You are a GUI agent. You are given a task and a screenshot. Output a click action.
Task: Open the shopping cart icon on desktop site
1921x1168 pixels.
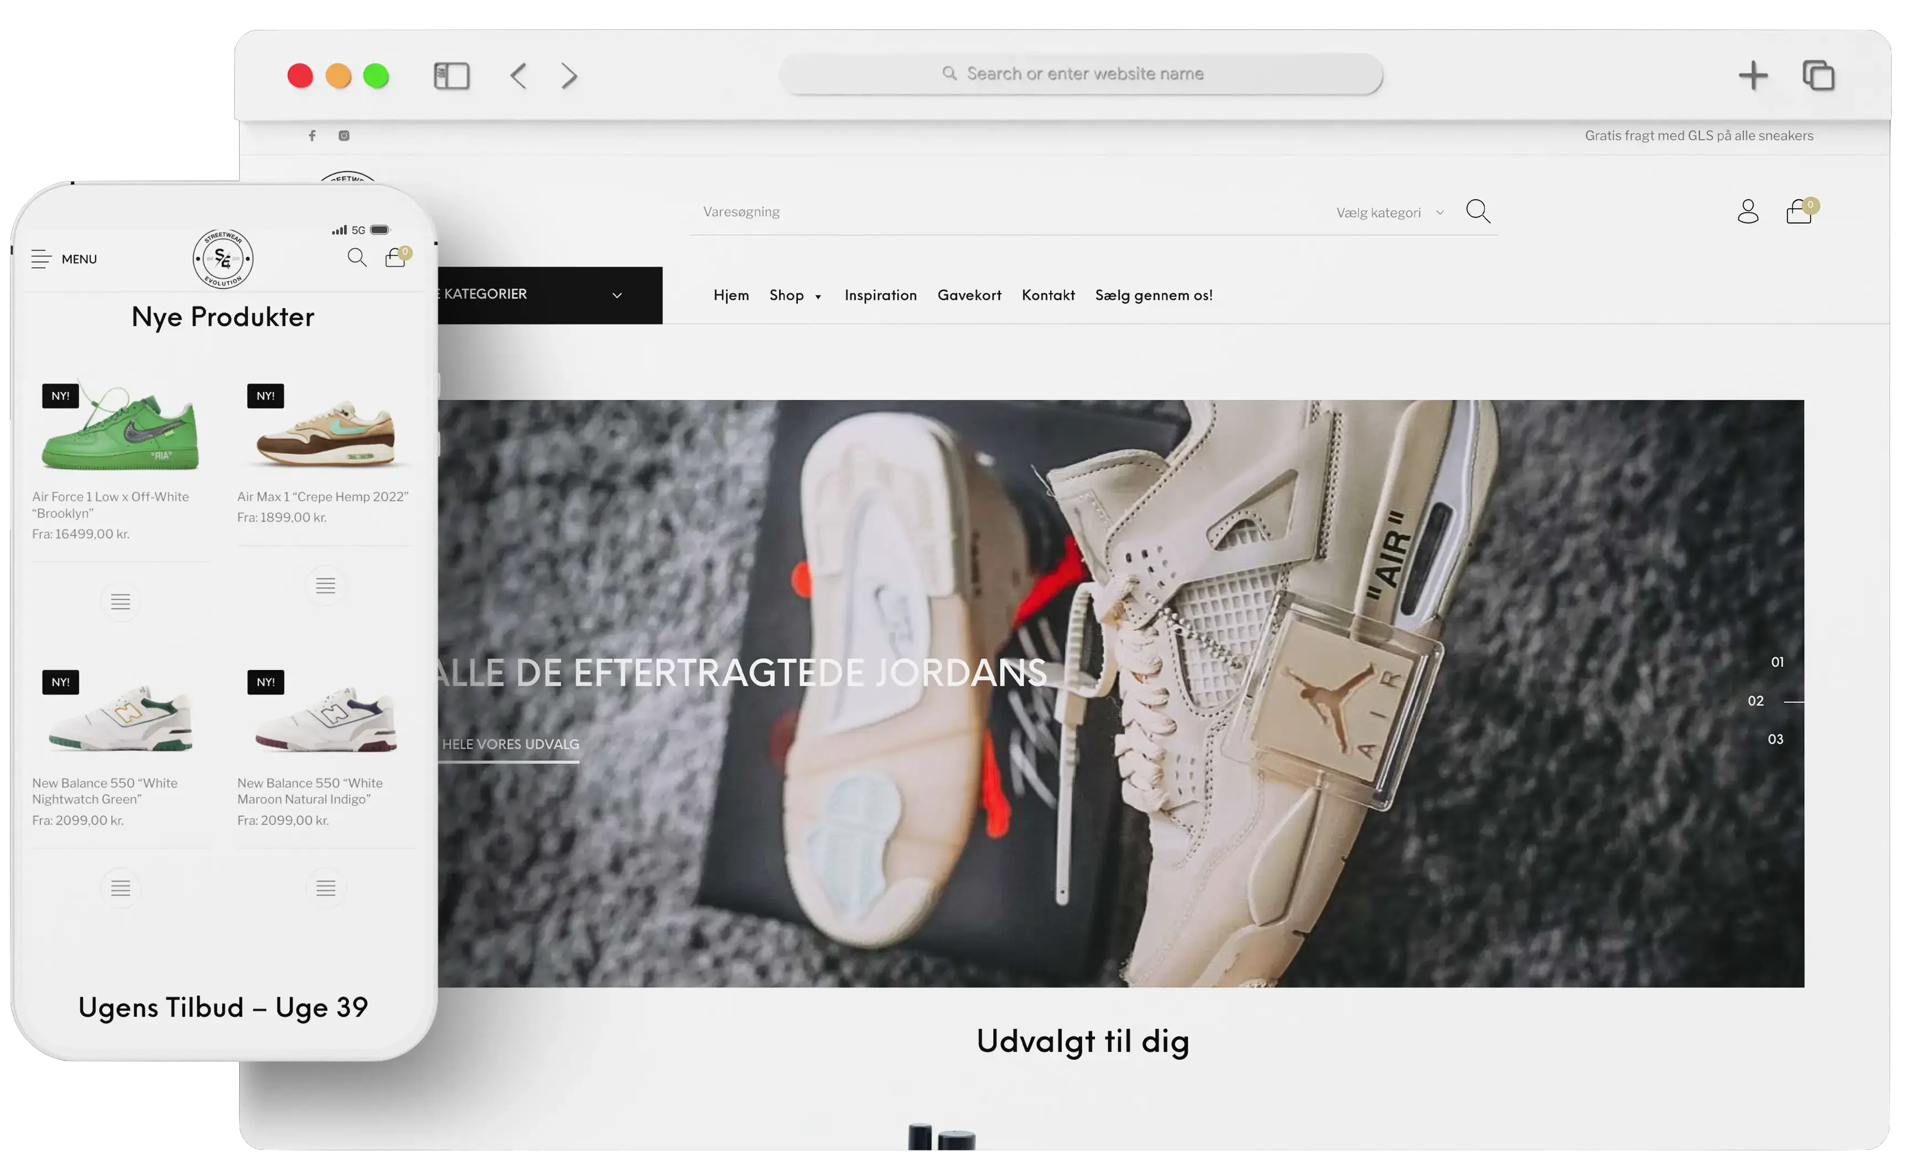click(1801, 212)
